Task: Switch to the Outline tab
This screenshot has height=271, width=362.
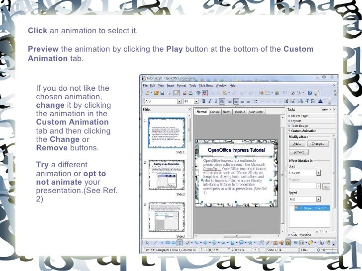Action: [x=215, y=112]
